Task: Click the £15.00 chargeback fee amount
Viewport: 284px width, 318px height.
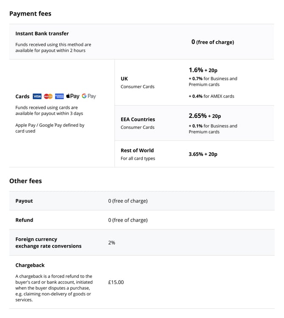Action: click(x=116, y=282)
